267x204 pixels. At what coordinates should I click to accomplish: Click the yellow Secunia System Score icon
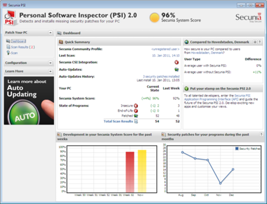155,17
